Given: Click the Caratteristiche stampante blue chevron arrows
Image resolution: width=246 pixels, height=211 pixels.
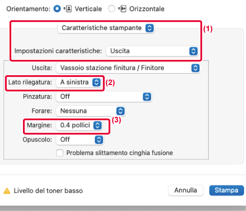Looking at the screenshot, I should click(150, 28).
